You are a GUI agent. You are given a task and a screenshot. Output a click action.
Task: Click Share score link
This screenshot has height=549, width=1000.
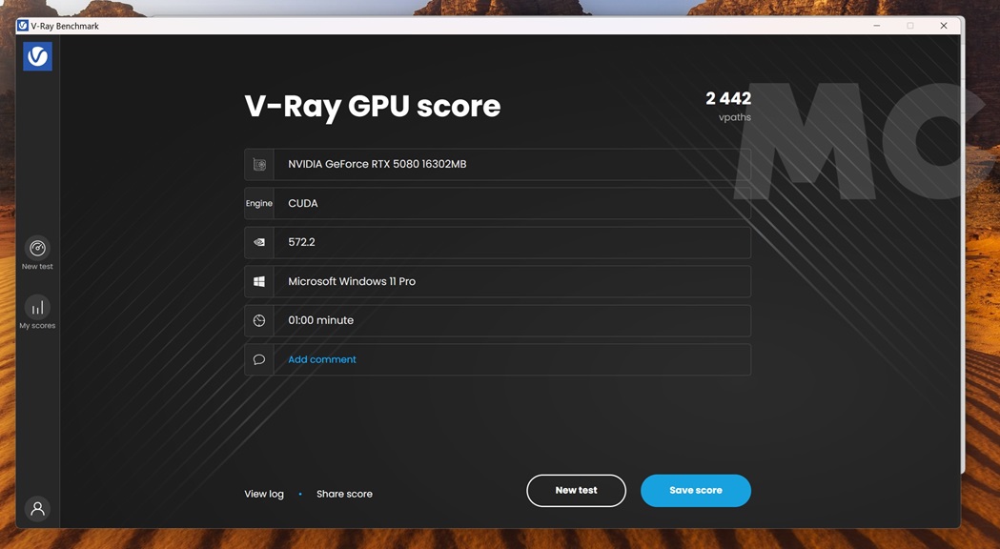(344, 494)
